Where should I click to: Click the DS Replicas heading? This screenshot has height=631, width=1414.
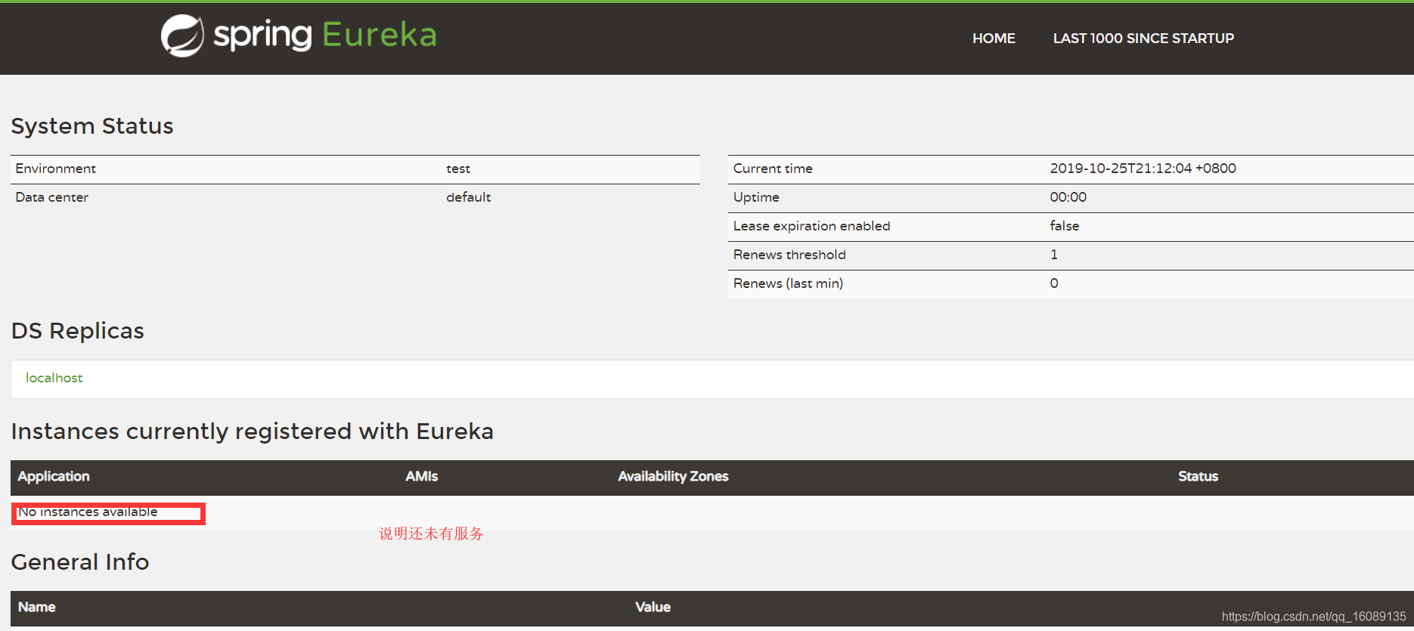78,331
